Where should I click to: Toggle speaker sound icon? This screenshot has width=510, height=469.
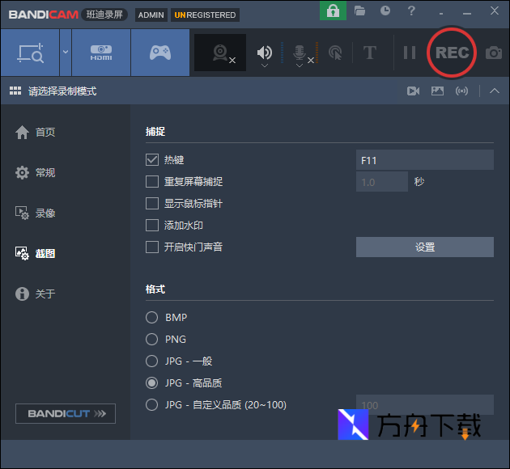(265, 52)
